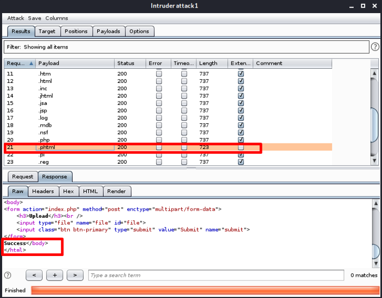
Task: Toggle Timeout checkbox for .jsp row
Action: point(184,110)
